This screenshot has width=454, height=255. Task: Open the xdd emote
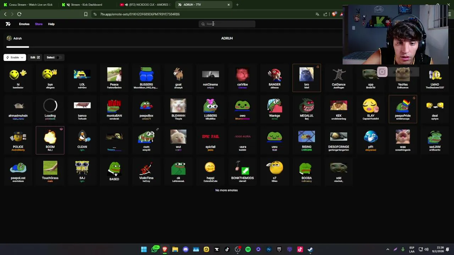click(x=339, y=171)
